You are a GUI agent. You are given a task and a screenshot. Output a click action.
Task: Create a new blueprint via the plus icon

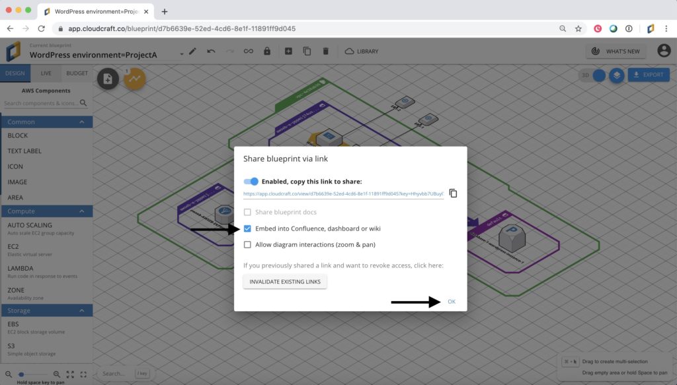coord(288,51)
